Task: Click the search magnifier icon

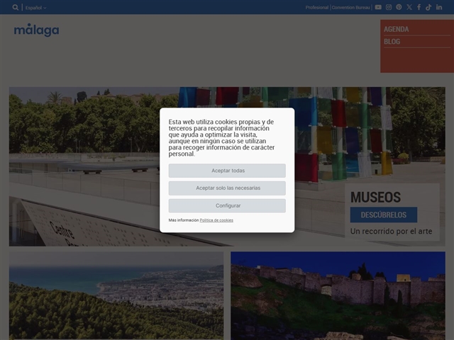Action: pyautogui.click(x=16, y=8)
